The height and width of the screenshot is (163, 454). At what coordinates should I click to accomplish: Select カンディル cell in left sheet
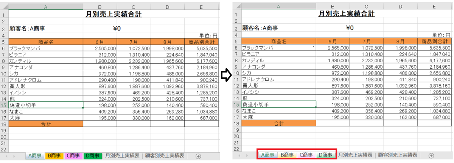(x=46, y=61)
